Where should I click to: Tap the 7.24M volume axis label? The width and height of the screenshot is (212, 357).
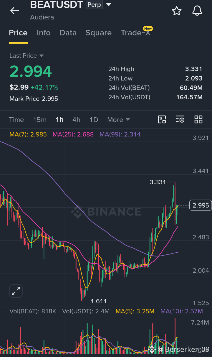point(200,322)
